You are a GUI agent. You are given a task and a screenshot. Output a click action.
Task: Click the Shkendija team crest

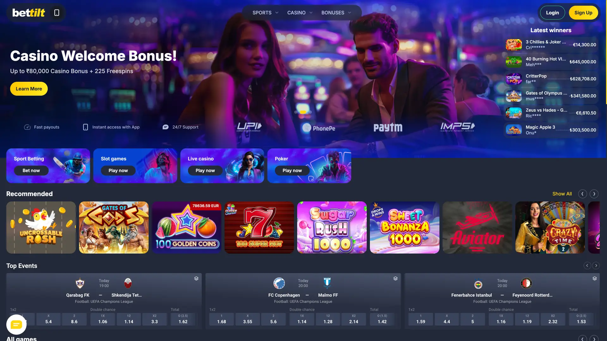pyautogui.click(x=128, y=283)
